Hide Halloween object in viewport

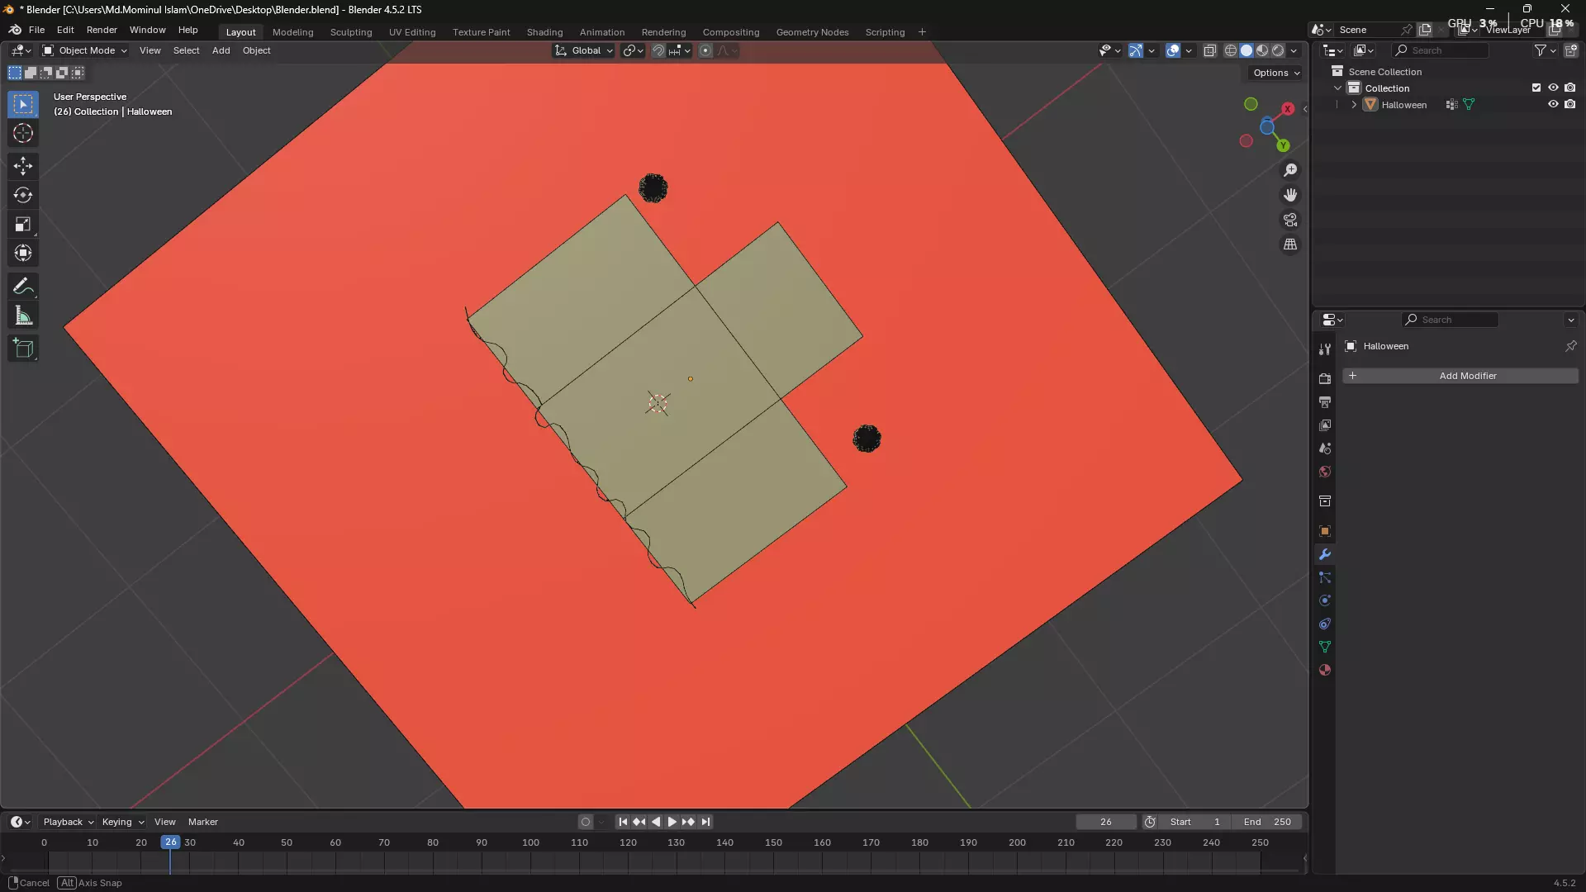(x=1553, y=105)
